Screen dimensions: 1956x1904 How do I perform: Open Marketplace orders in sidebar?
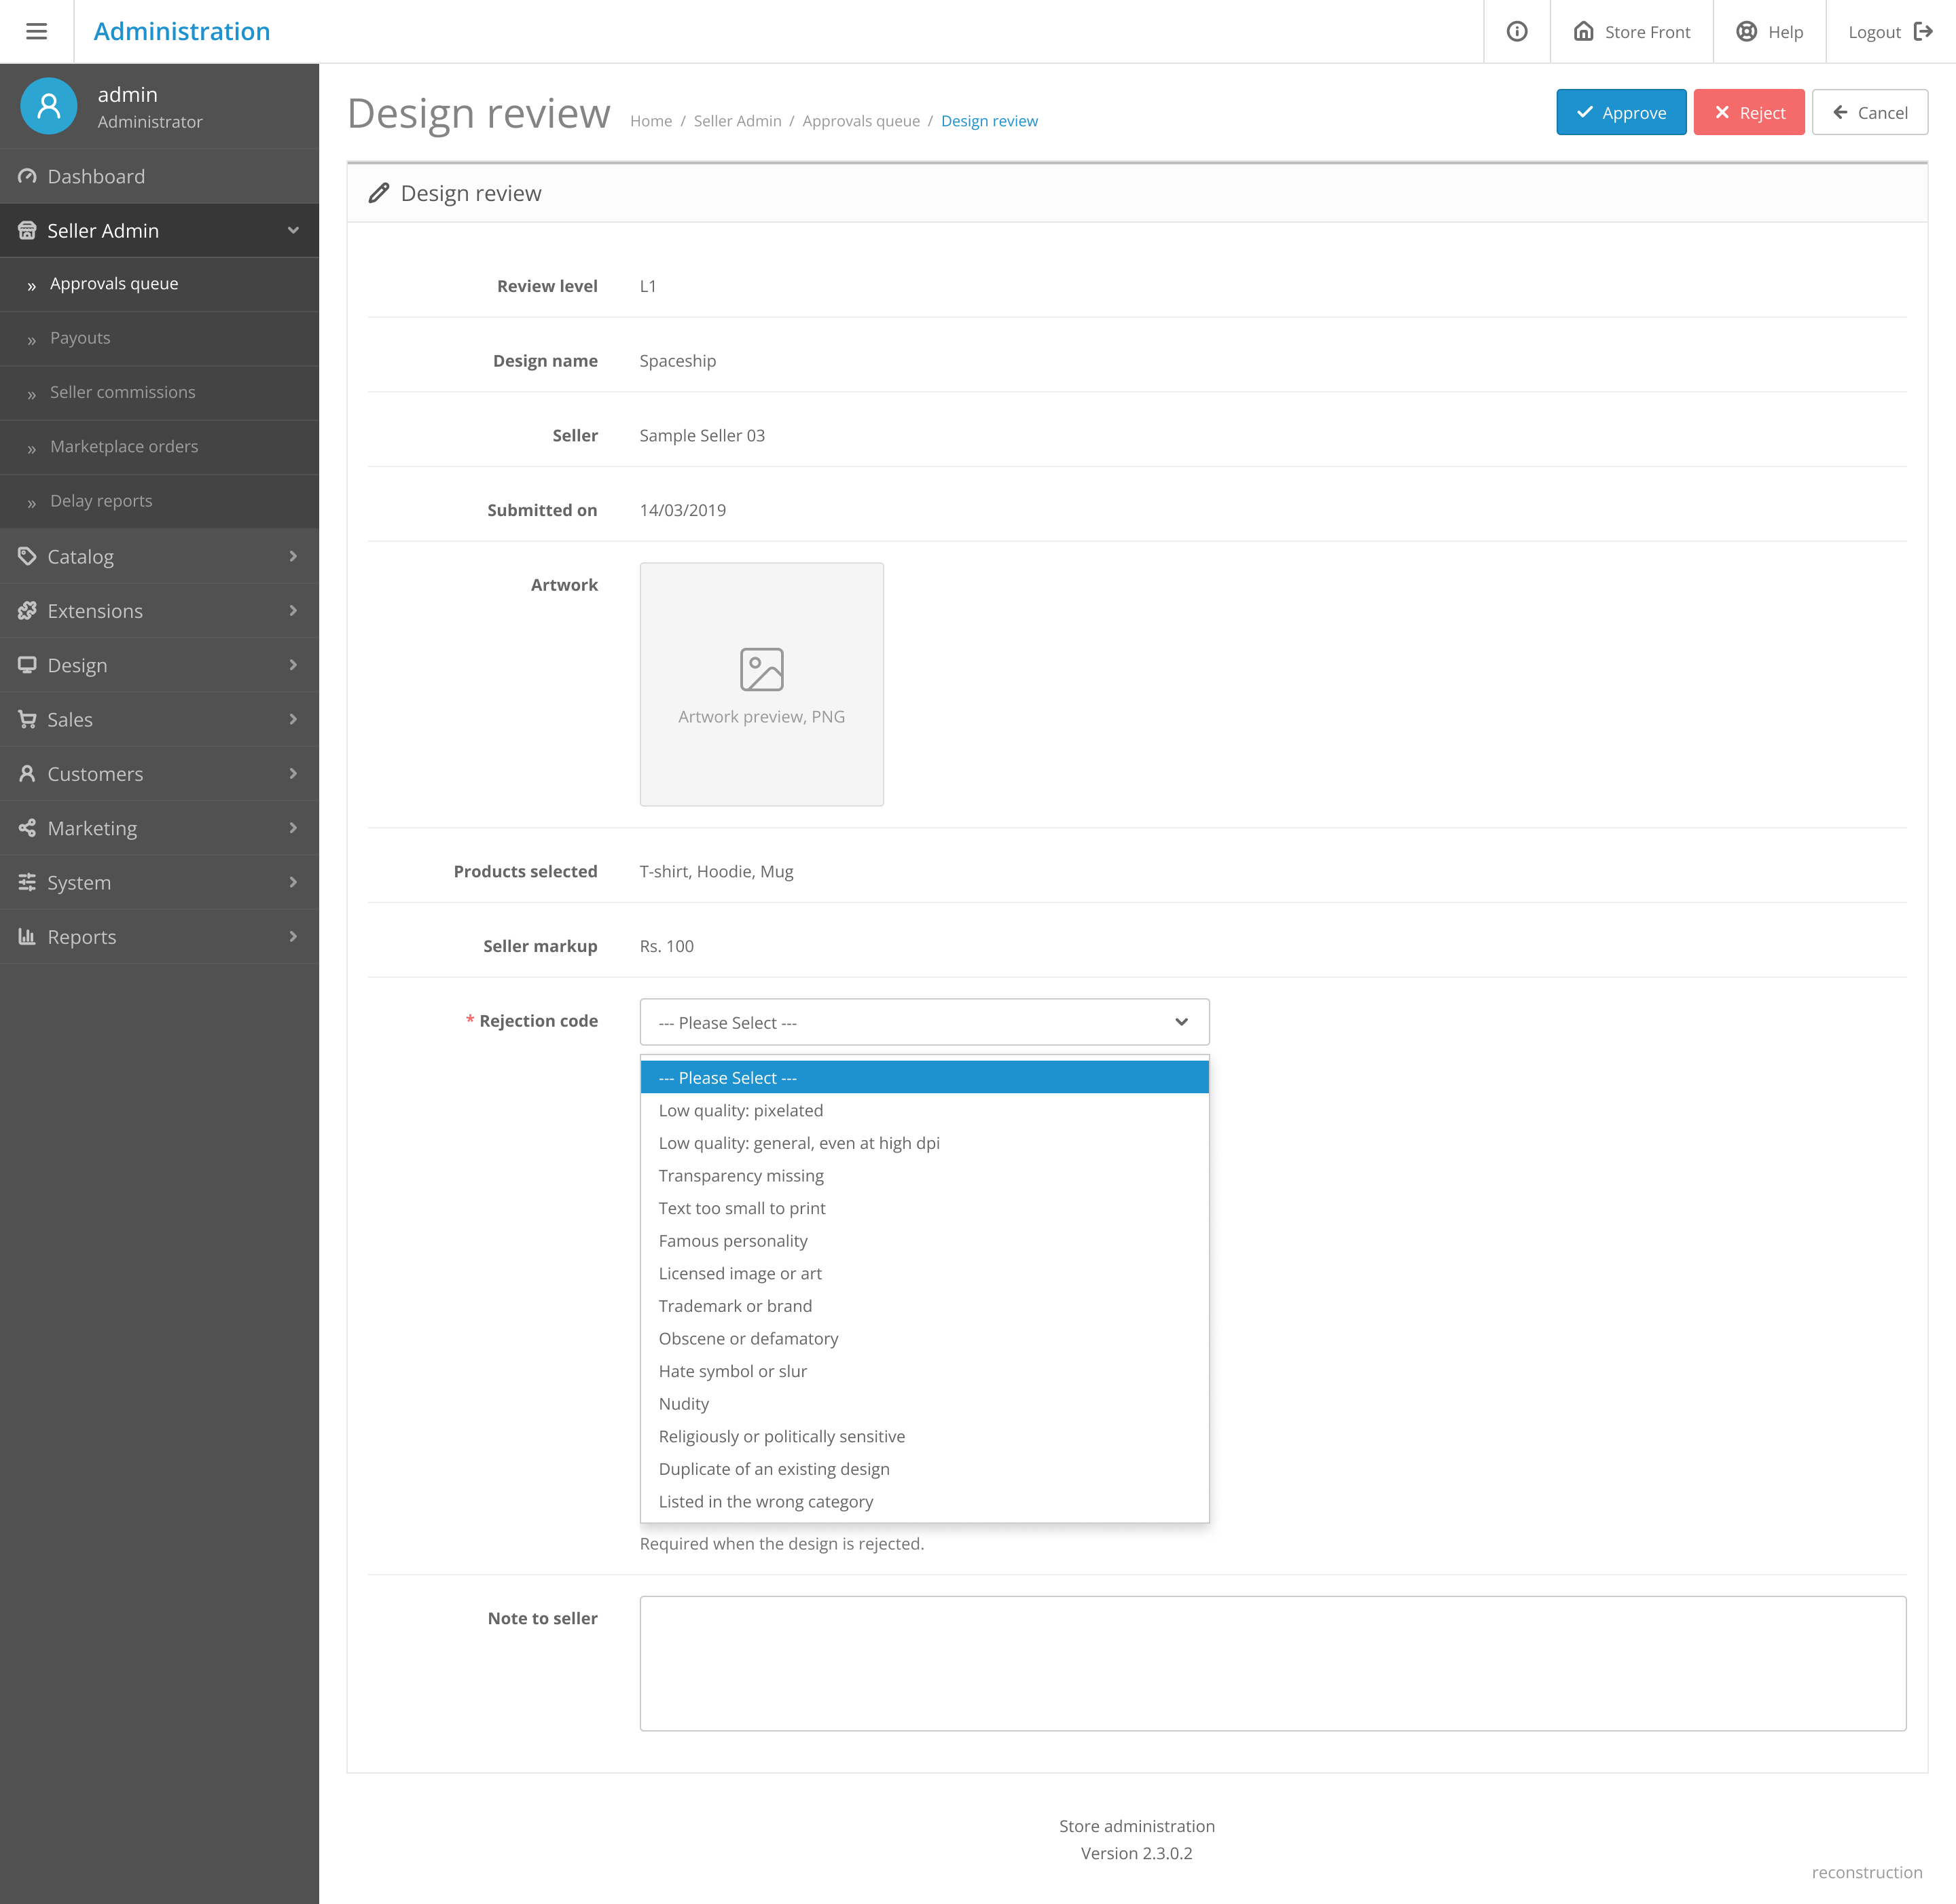[160, 447]
